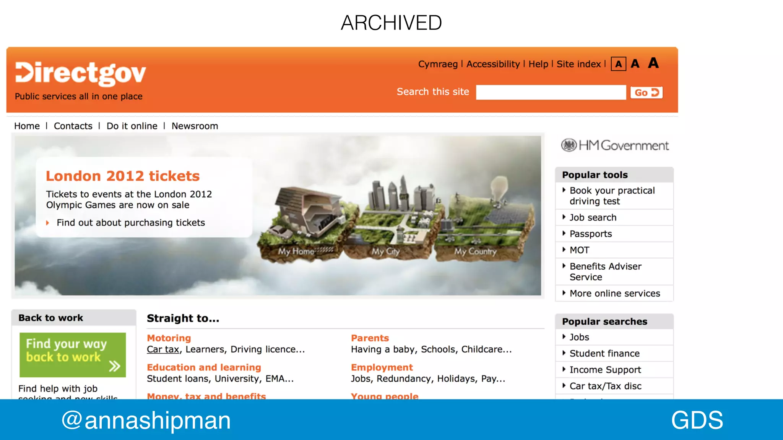Select the medium text size A
Image resolution: width=783 pixels, height=440 pixels.
tap(635, 64)
